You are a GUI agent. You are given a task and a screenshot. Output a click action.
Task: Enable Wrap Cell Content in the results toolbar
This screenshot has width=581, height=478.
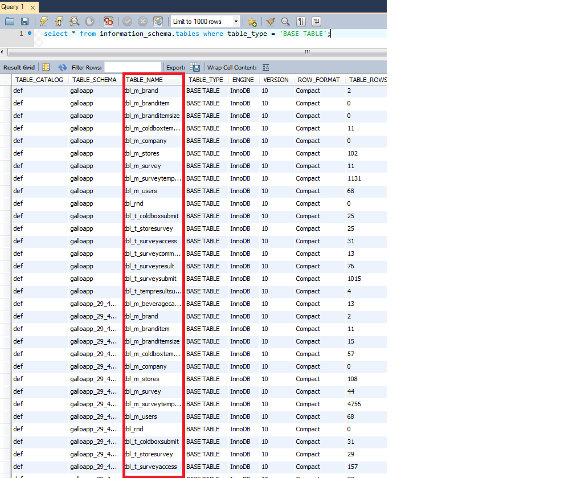coord(264,67)
